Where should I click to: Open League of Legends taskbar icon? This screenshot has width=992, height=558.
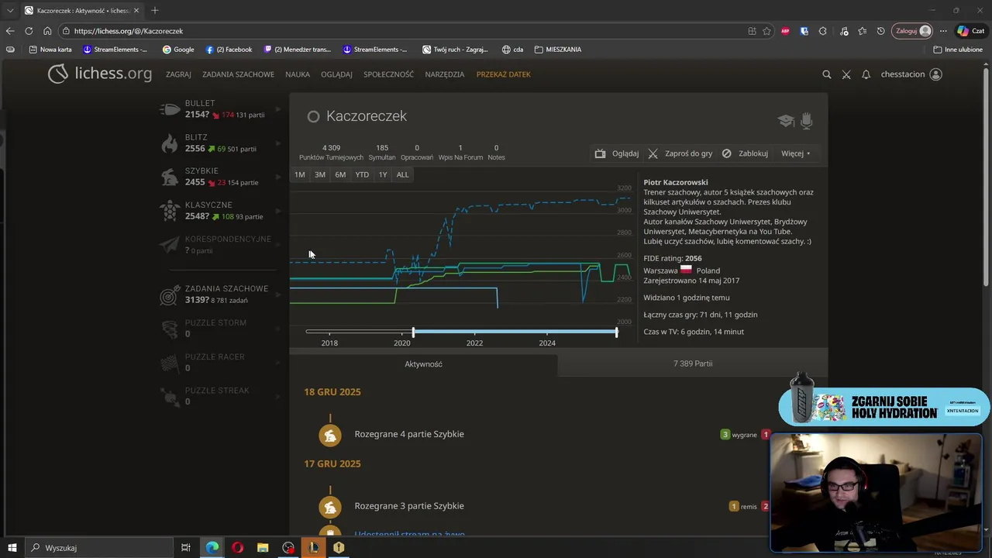(x=313, y=547)
